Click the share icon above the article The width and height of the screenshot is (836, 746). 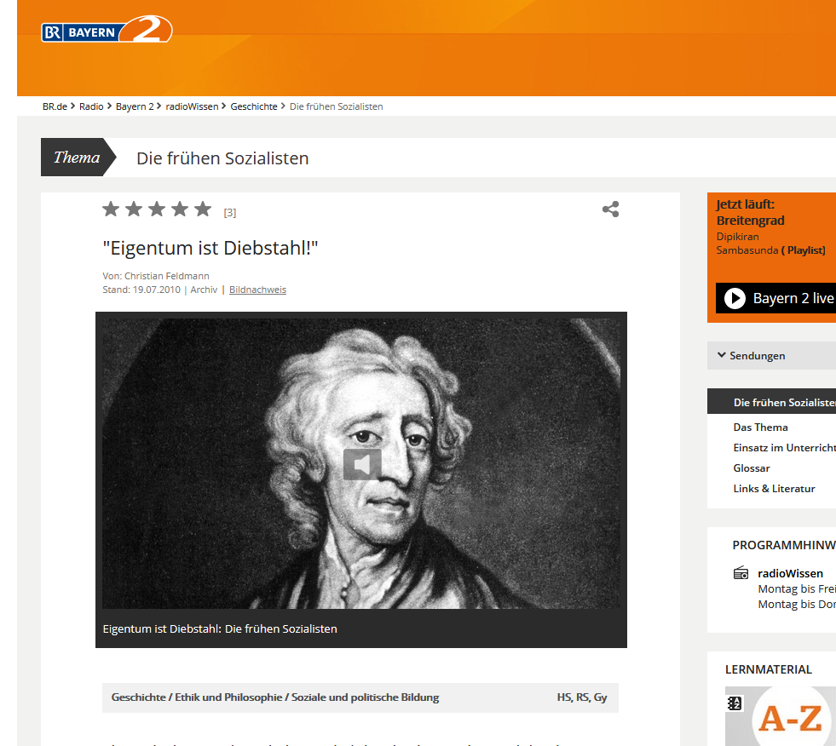[610, 209]
